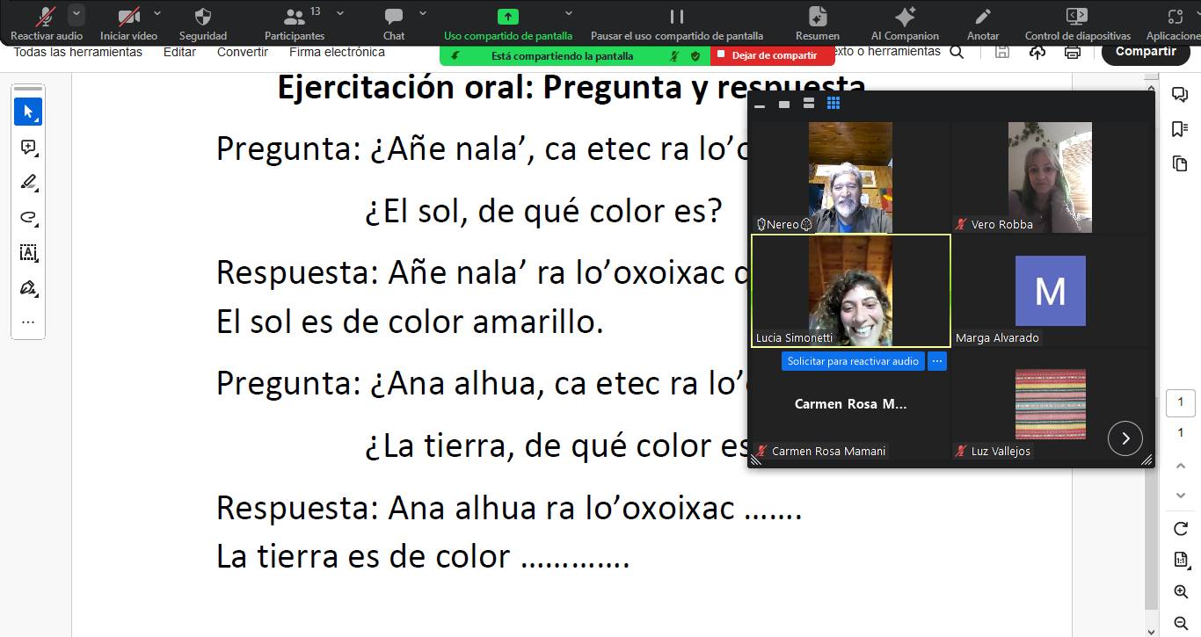Select the freehand draw loop tool

(28, 218)
